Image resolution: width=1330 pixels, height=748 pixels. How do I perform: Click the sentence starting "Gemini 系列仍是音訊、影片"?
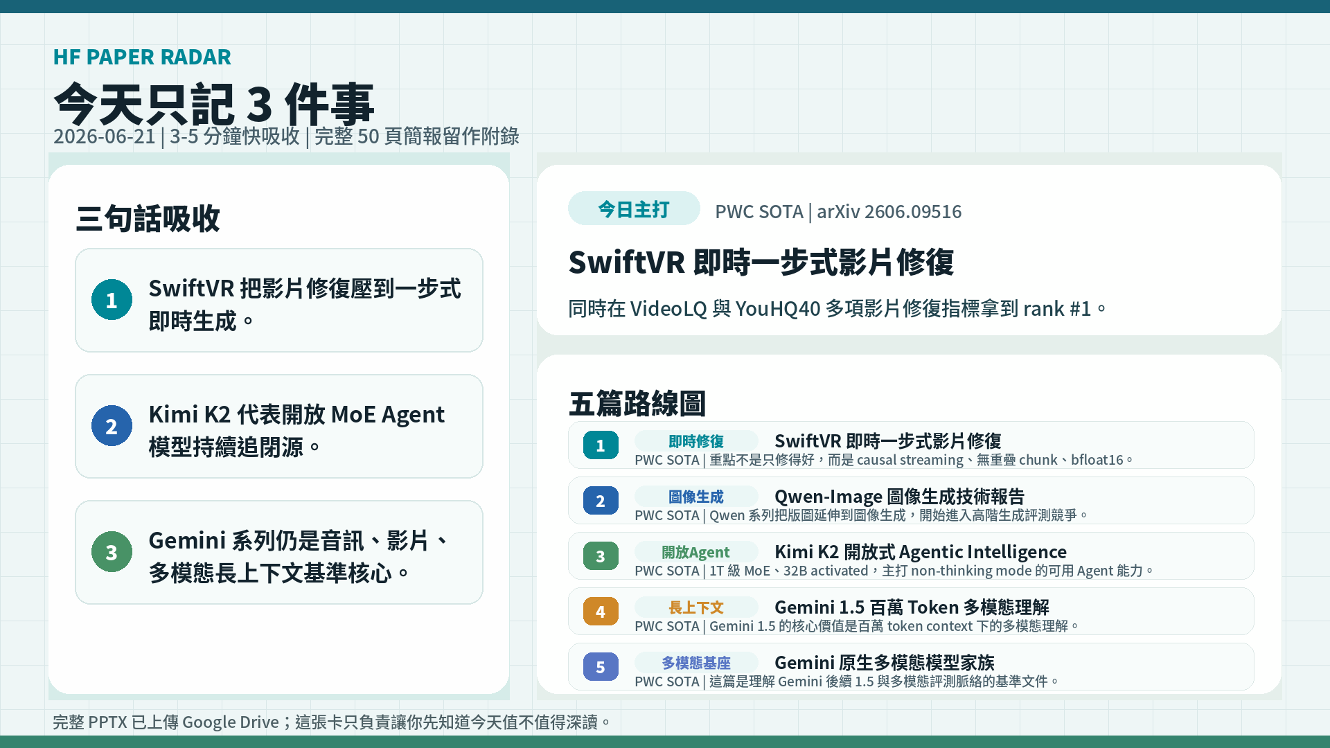point(299,557)
